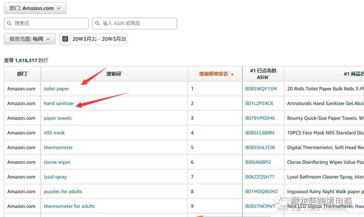
Task: Select the Bounty Quick-Size Paper Towels product name
Action: coord(325,118)
